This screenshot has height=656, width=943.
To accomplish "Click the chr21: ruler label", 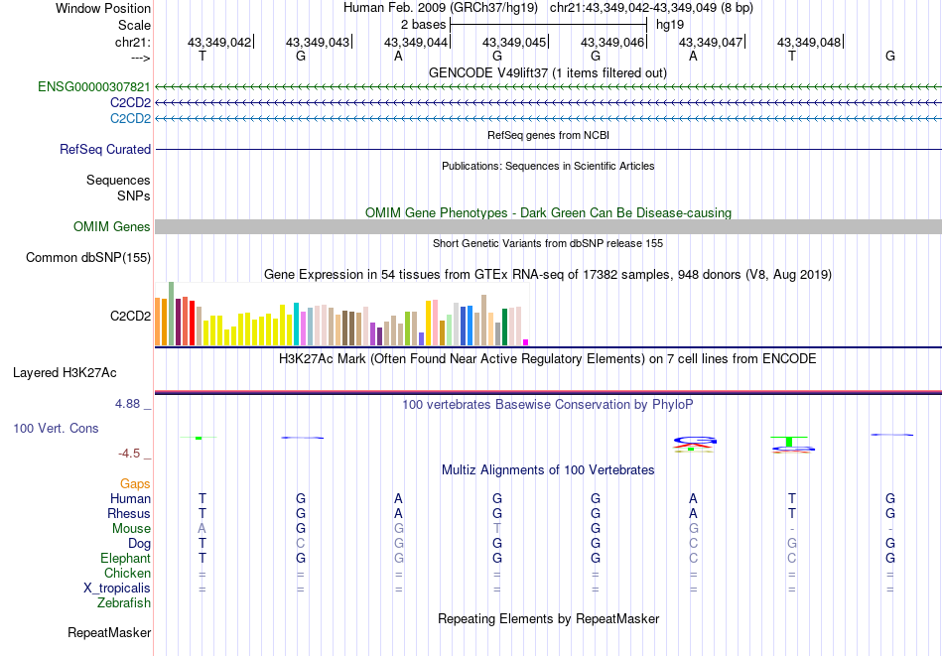I will point(133,42).
